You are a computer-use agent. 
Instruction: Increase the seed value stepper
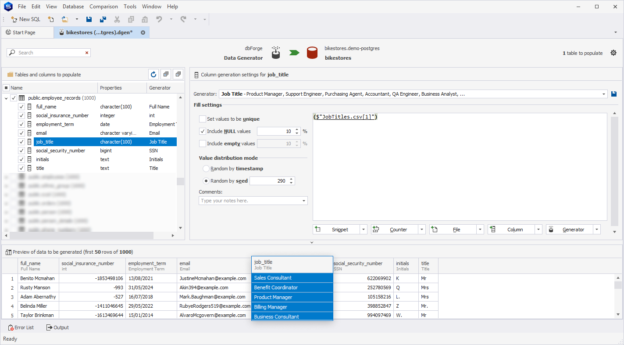click(292, 179)
